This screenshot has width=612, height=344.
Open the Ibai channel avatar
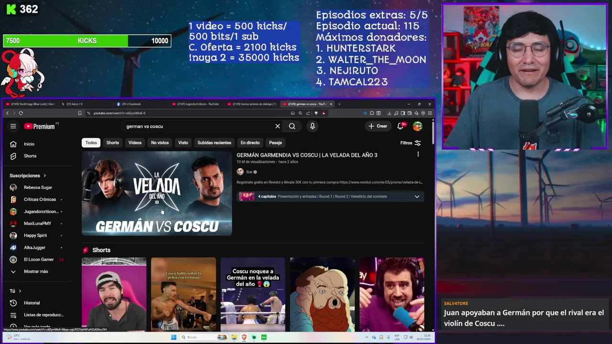click(x=240, y=172)
